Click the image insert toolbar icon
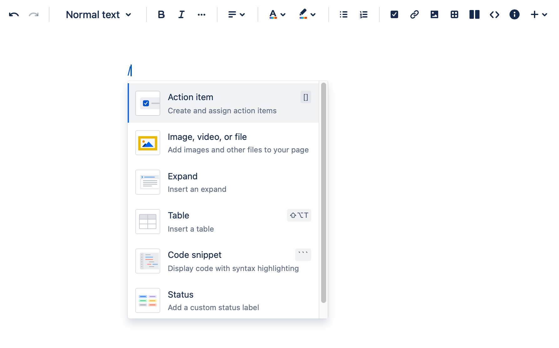 pos(434,15)
